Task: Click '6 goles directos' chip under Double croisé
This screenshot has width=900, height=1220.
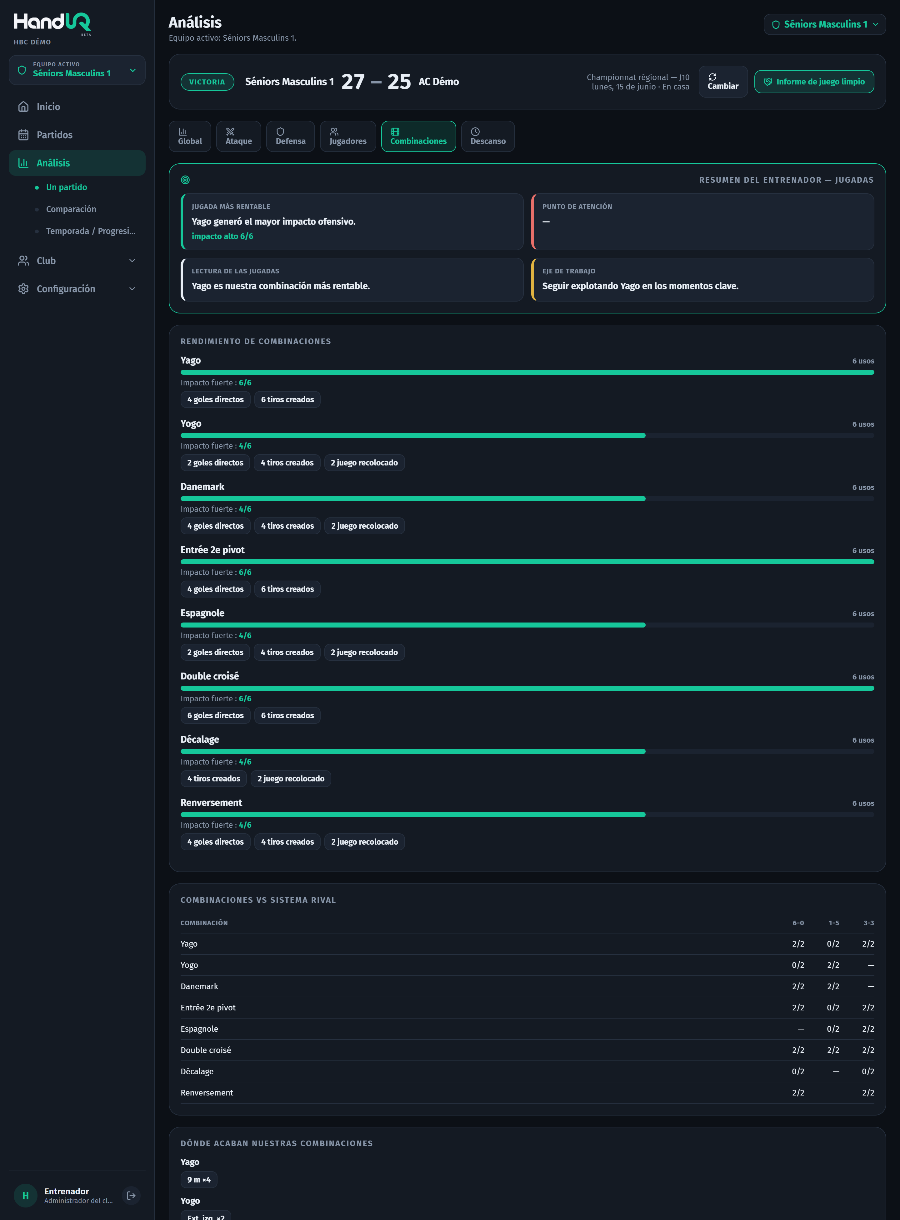Action: pos(215,715)
